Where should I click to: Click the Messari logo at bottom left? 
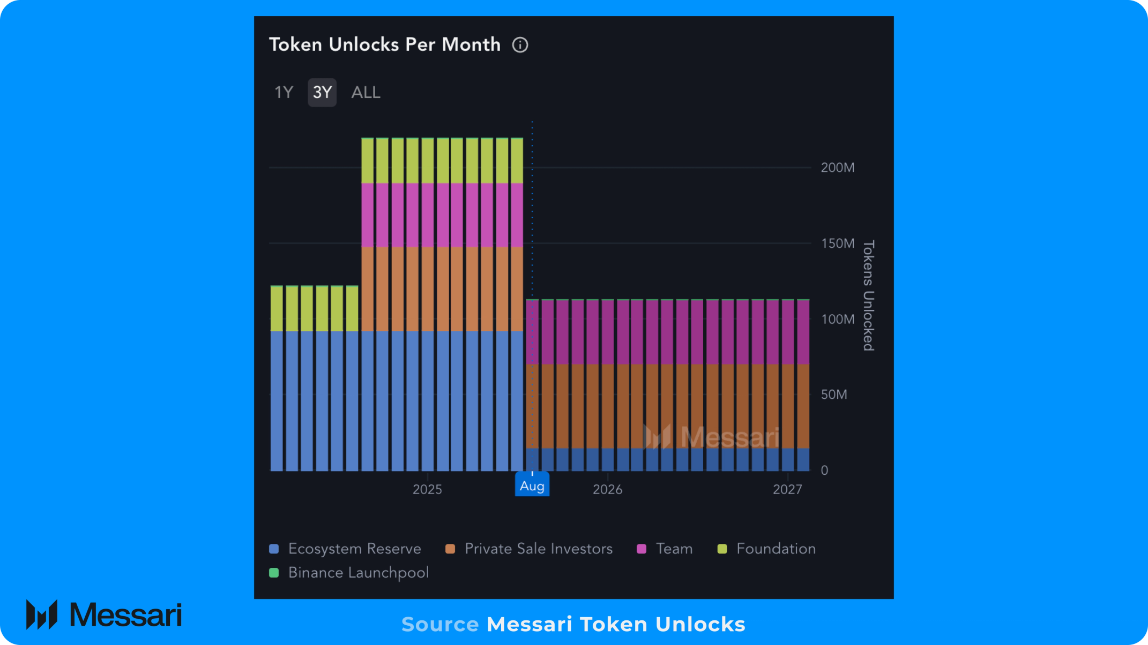pyautogui.click(x=104, y=614)
